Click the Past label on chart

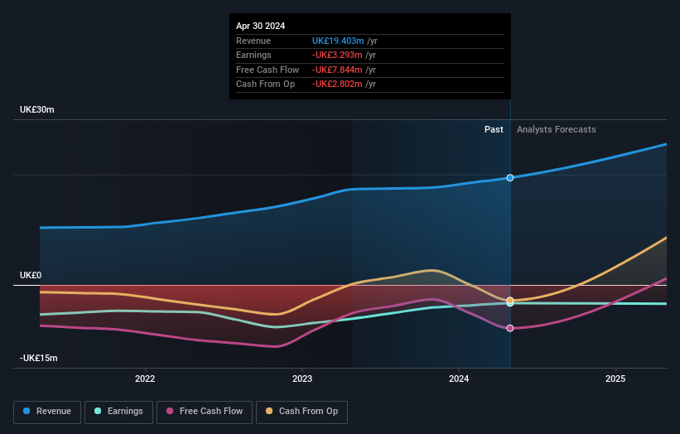click(x=494, y=130)
